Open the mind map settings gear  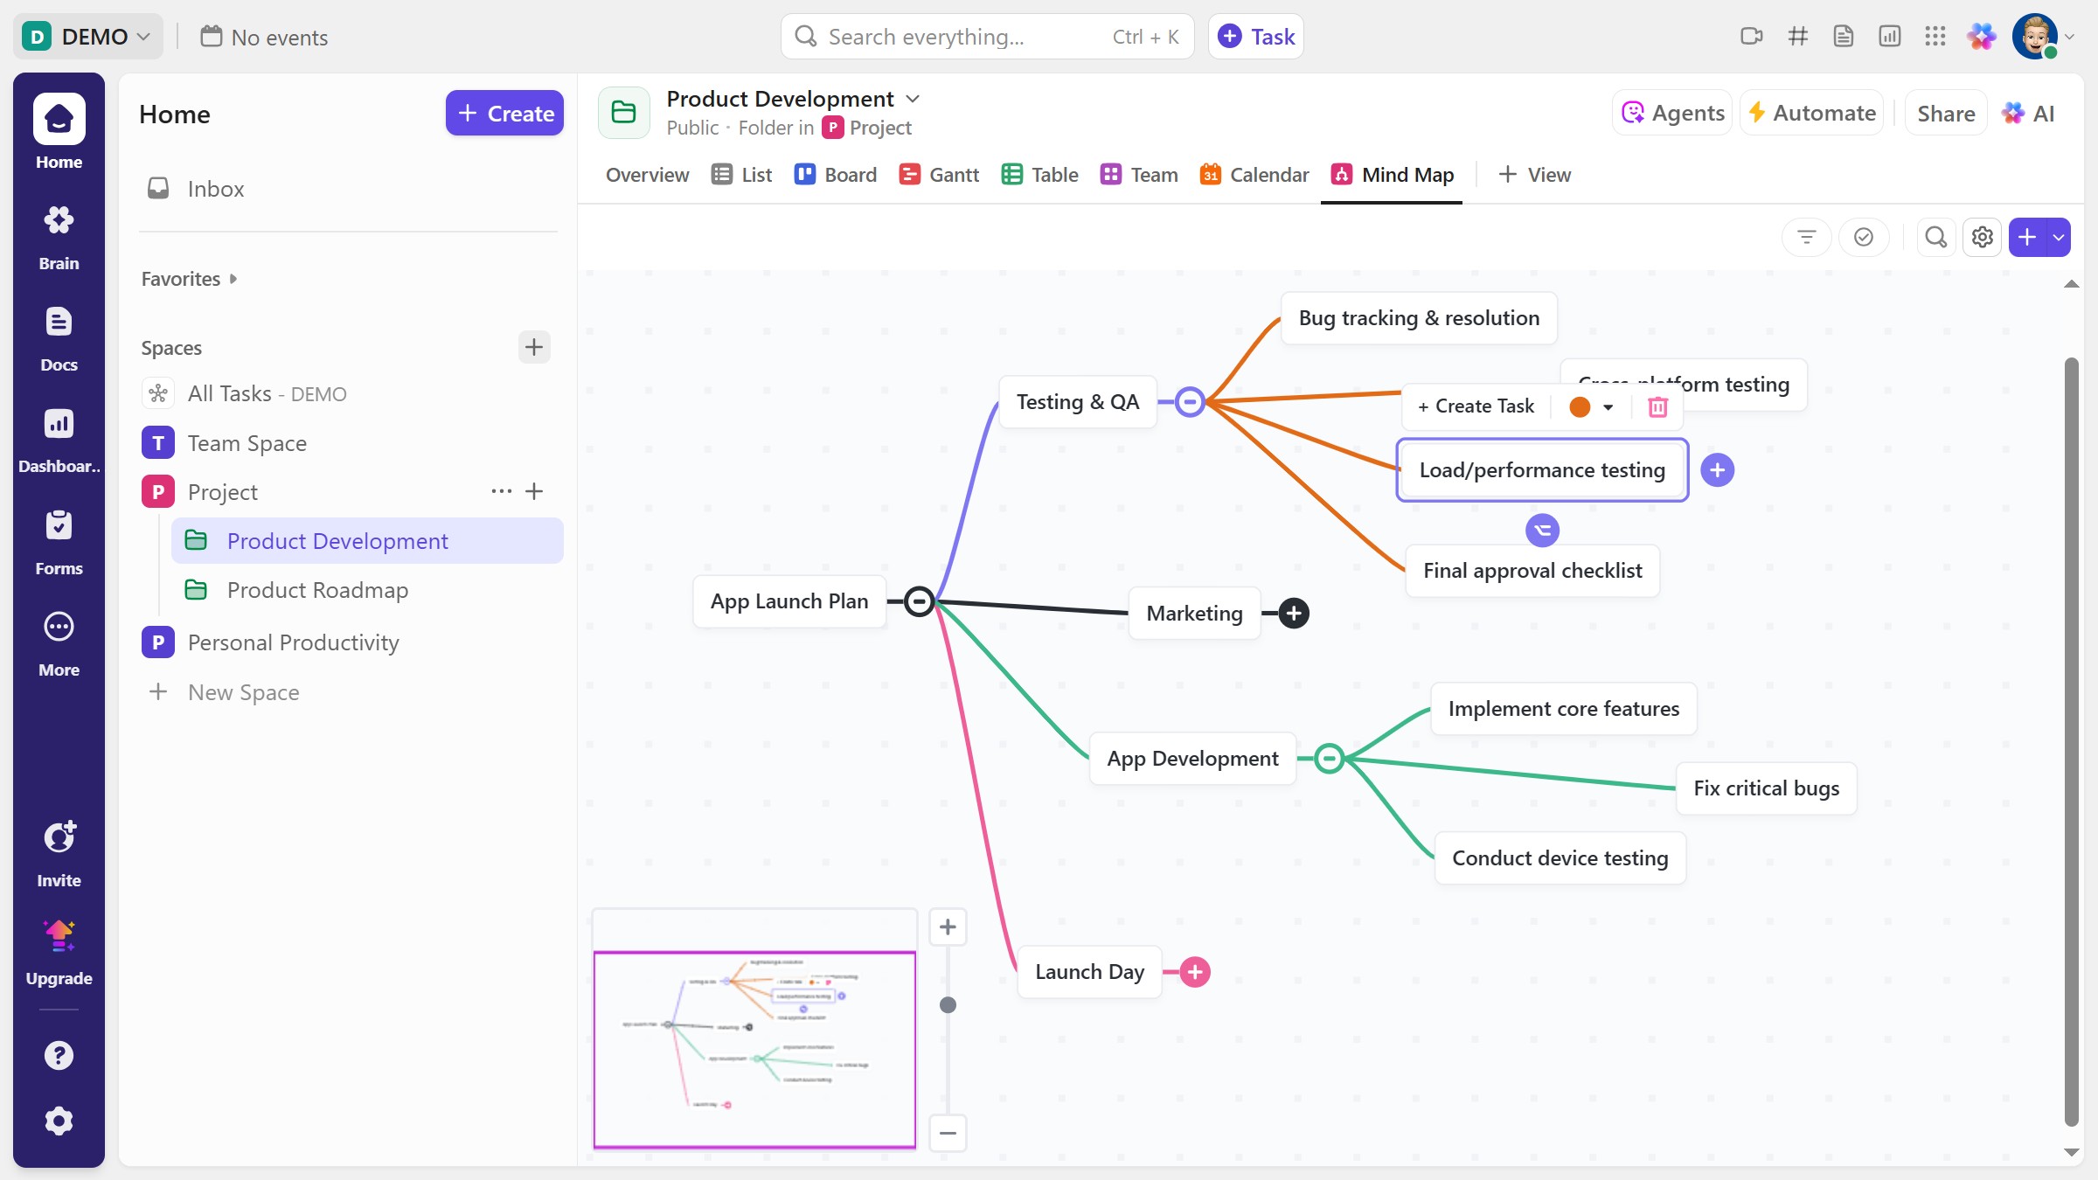click(x=1982, y=237)
